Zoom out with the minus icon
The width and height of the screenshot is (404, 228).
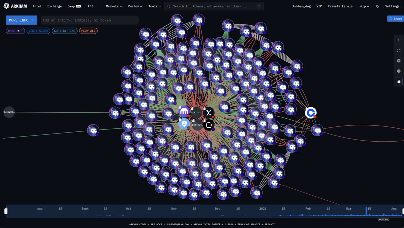click(x=399, y=71)
